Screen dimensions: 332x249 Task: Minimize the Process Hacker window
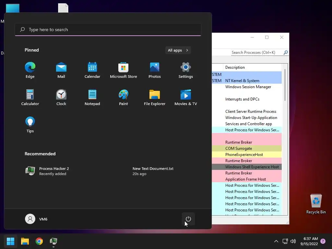click(252, 37)
